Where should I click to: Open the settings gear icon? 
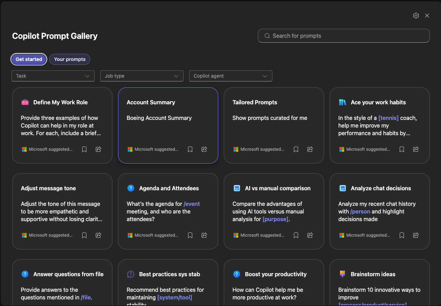click(x=416, y=16)
